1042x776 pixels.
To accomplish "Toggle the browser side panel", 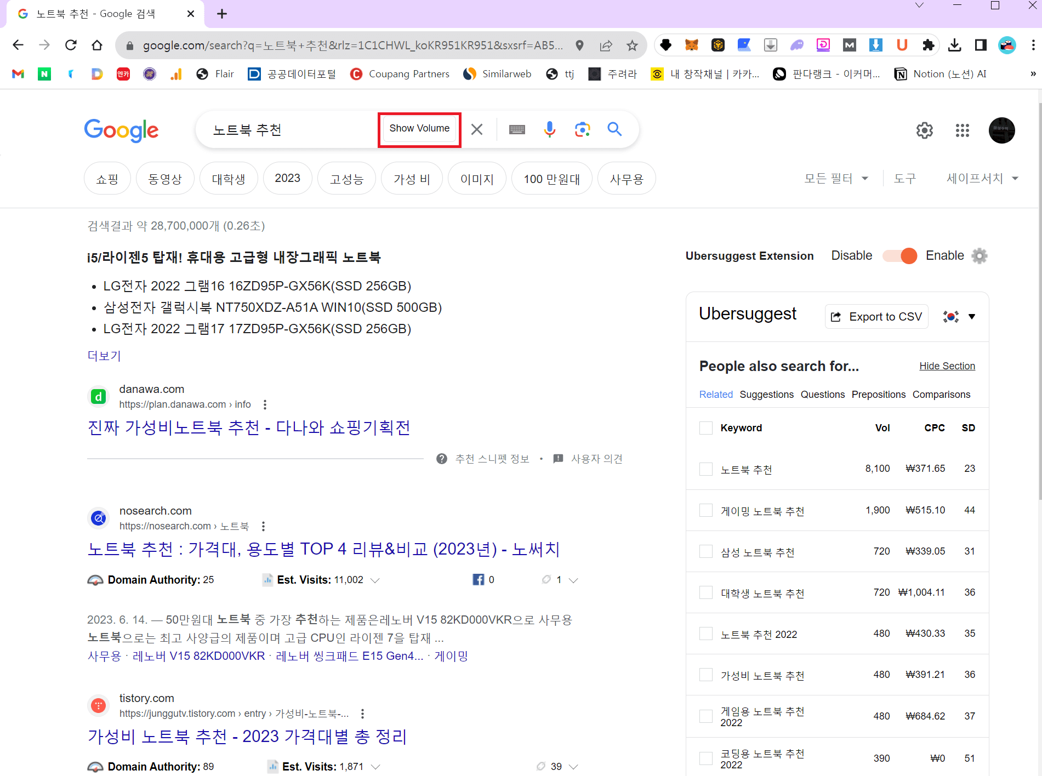I will pos(981,45).
